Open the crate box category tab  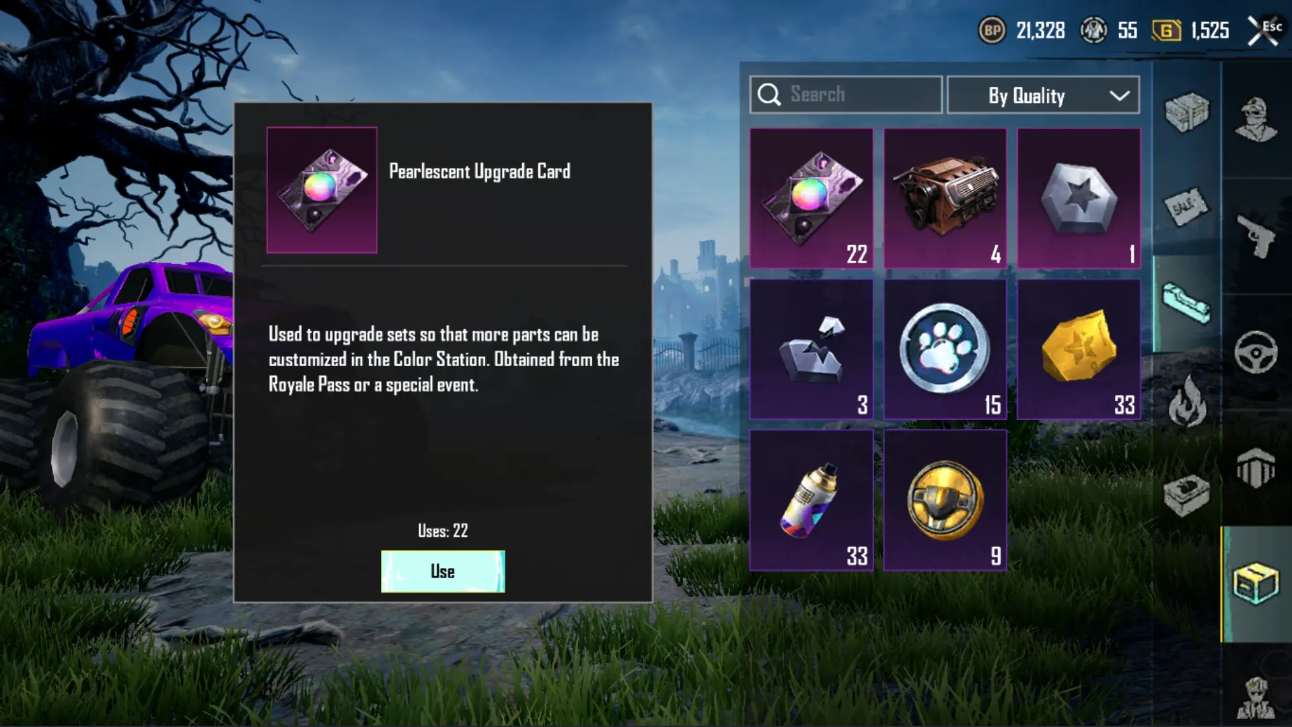pos(1256,584)
